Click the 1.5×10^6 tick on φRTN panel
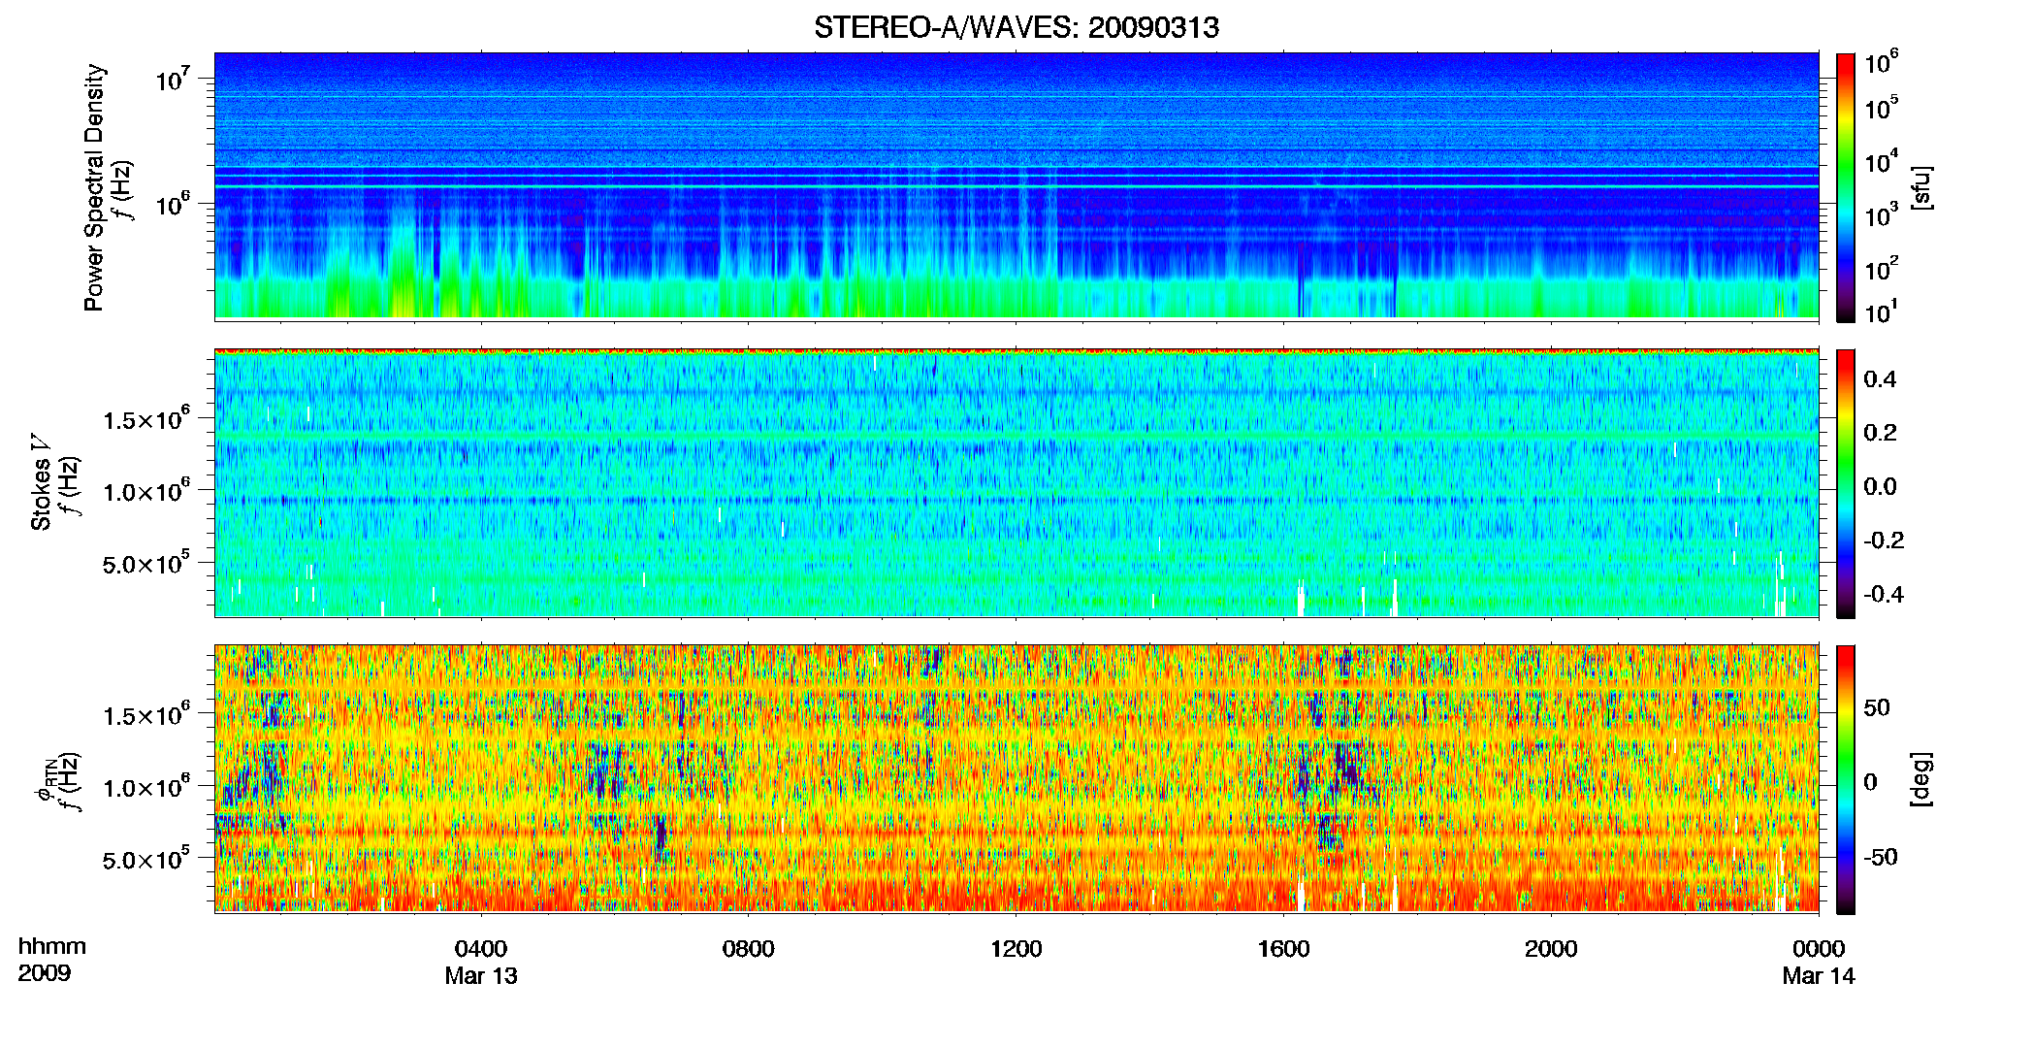The image size is (2033, 1048). click(145, 715)
